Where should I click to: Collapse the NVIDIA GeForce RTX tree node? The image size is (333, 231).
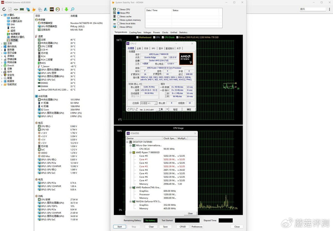click(130, 202)
